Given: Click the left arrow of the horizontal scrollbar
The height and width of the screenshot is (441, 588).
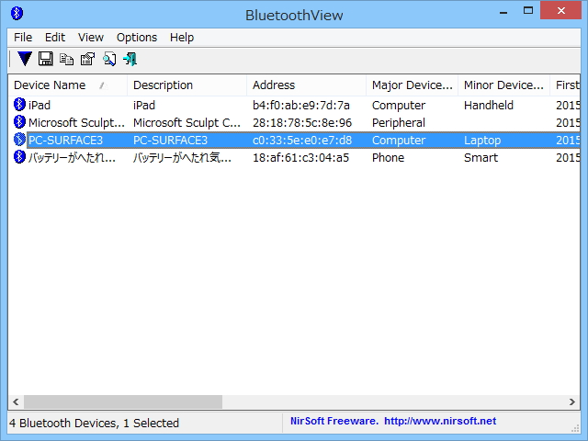Looking at the screenshot, I should tap(16, 402).
